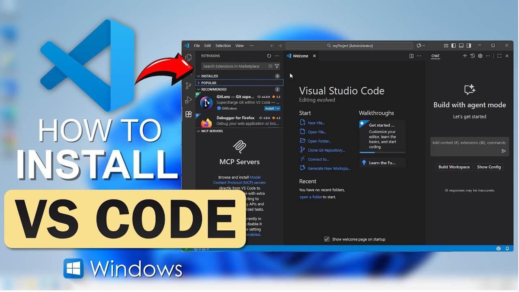Start a new chat with plus icon
This screenshot has width=519, height=292.
tap(465, 56)
